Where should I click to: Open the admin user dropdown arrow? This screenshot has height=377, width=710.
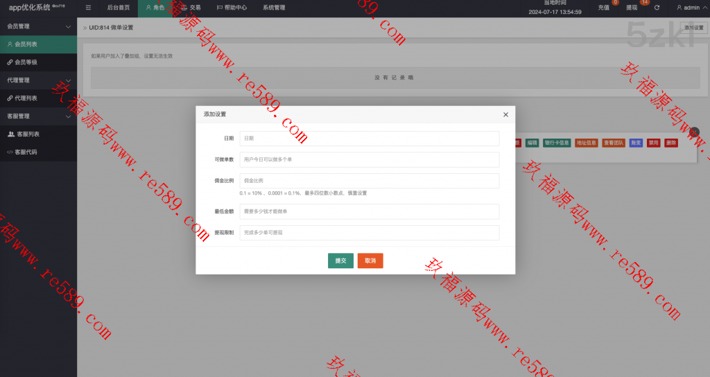705,8
